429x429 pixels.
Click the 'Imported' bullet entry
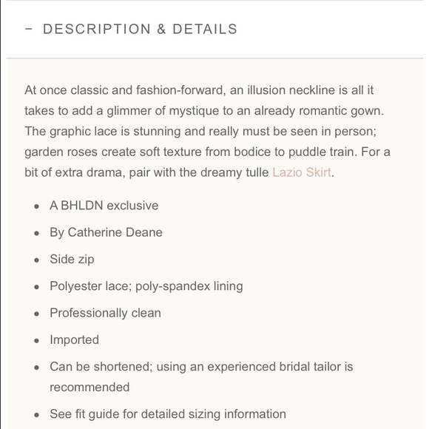[75, 340]
